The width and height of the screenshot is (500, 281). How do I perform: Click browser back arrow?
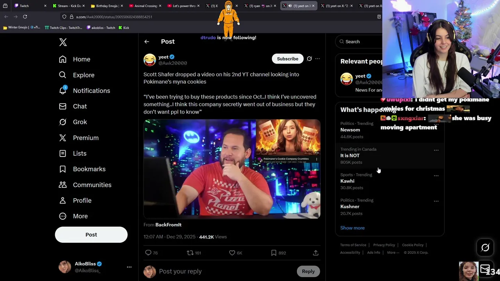[x=6, y=17]
